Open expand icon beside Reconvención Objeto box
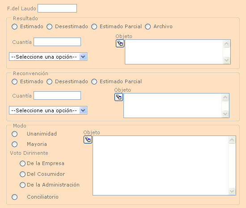This screenshot has height=208, width=246. coord(119,97)
